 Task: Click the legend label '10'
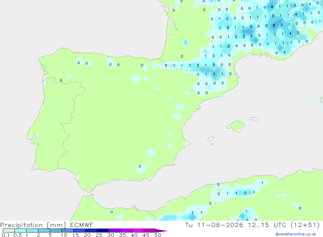(x=64, y=235)
